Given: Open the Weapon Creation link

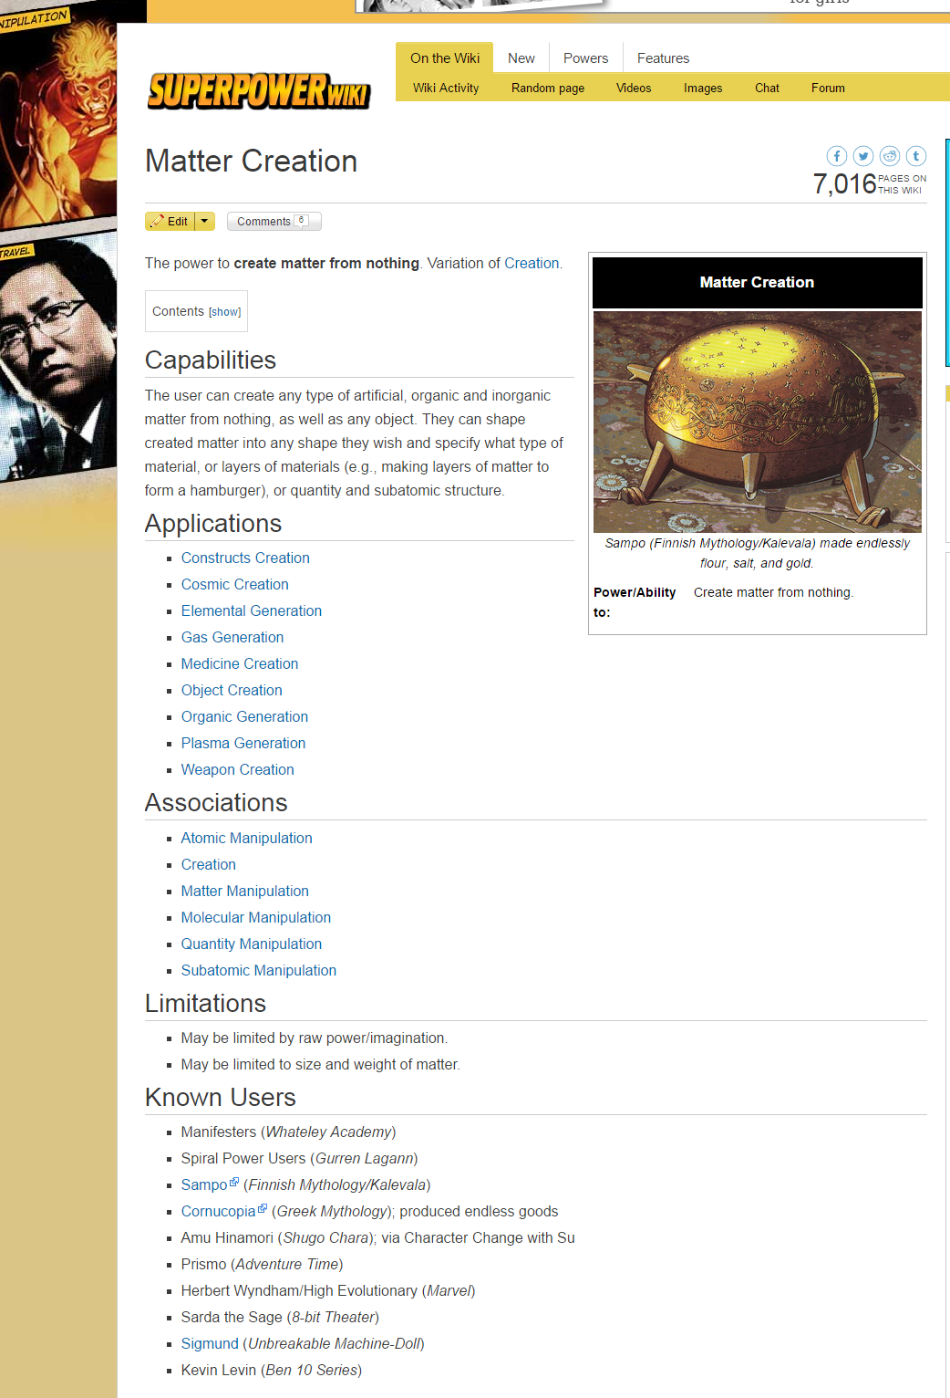Looking at the screenshot, I should click(237, 769).
